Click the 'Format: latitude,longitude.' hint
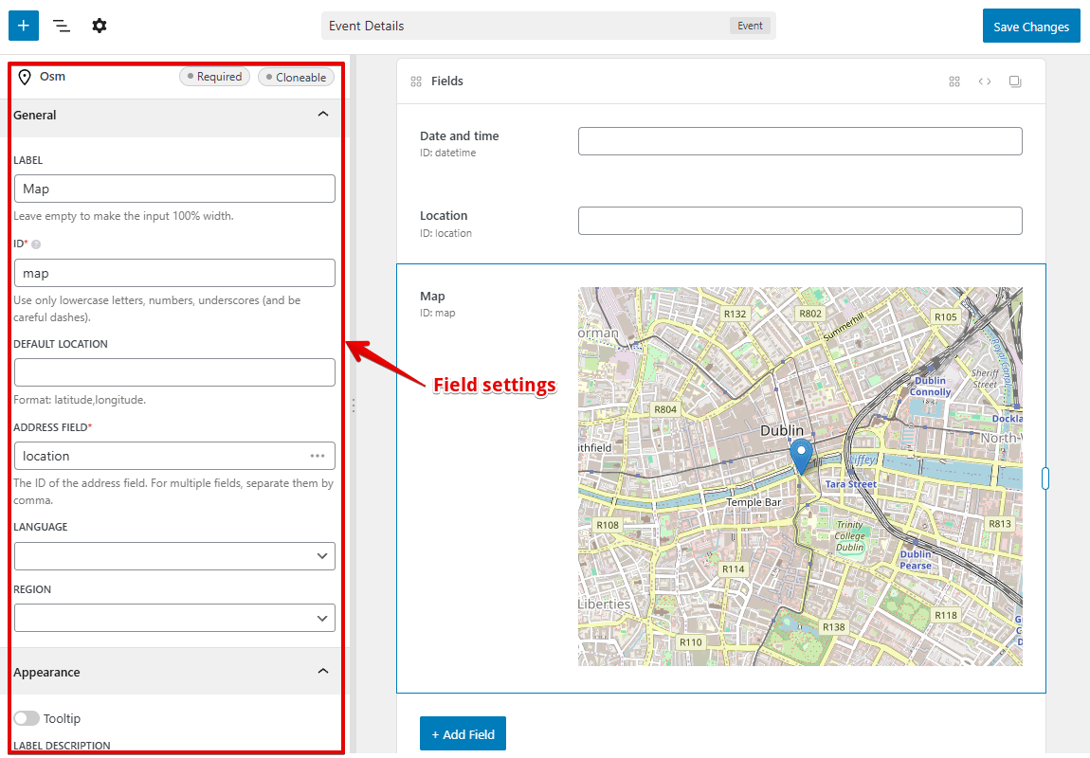The height and width of the screenshot is (758, 1090). [80, 400]
